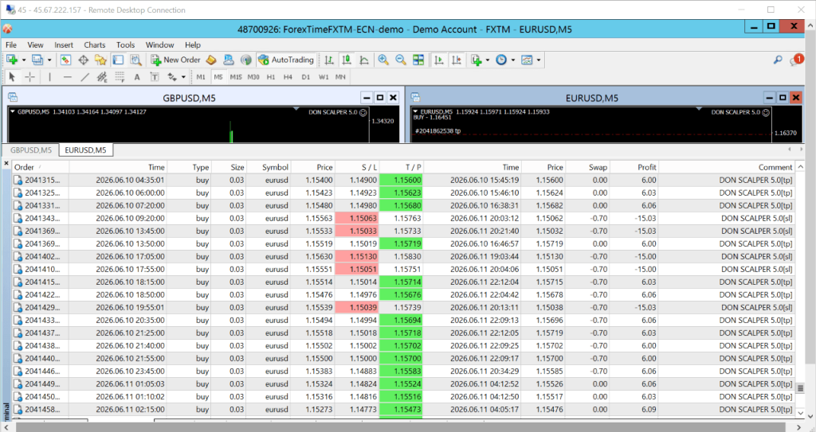This screenshot has height=432, width=816.
Task: Select the text tool A
Action: [137, 77]
